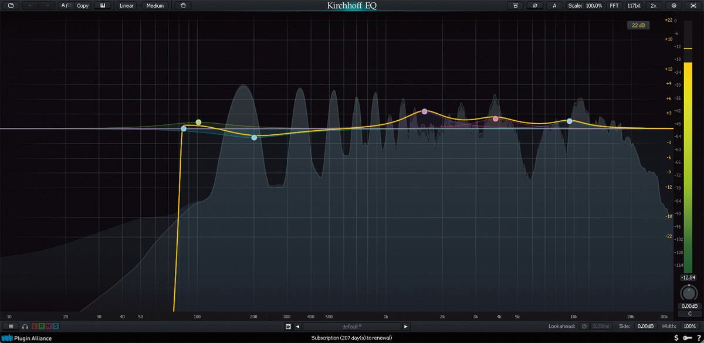Click the Scale 100.0% field
Viewport: 704px width, 343px height.
(x=585, y=5)
